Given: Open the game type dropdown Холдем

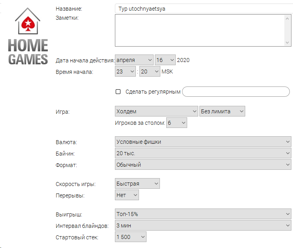Looking at the screenshot, I should pyautogui.click(x=156, y=111).
